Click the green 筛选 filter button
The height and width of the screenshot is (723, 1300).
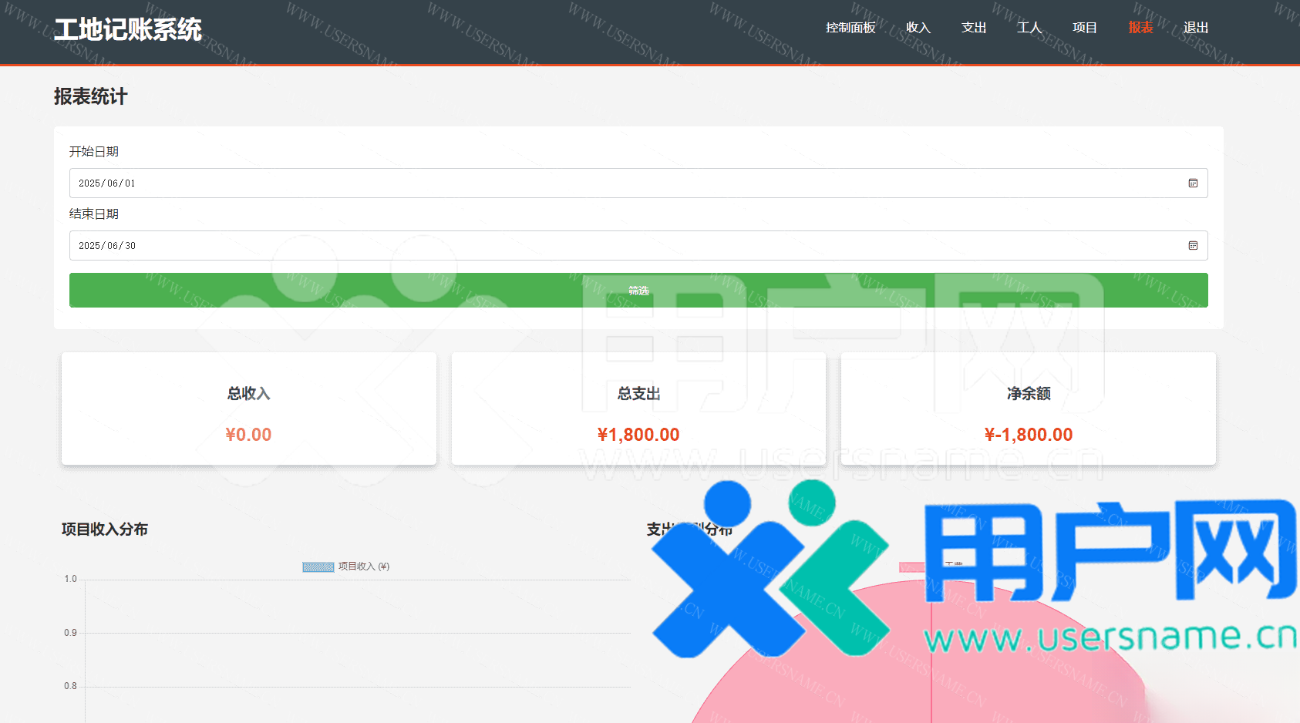pos(638,291)
